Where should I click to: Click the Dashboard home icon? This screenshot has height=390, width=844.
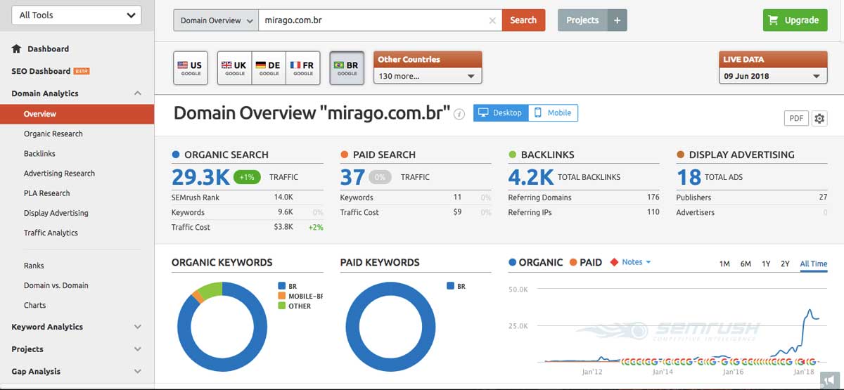tap(17, 48)
